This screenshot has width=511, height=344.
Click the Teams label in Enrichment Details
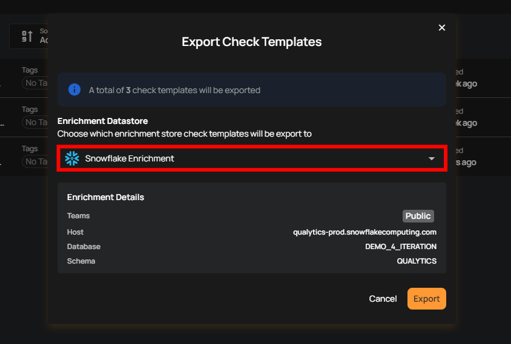tap(78, 216)
